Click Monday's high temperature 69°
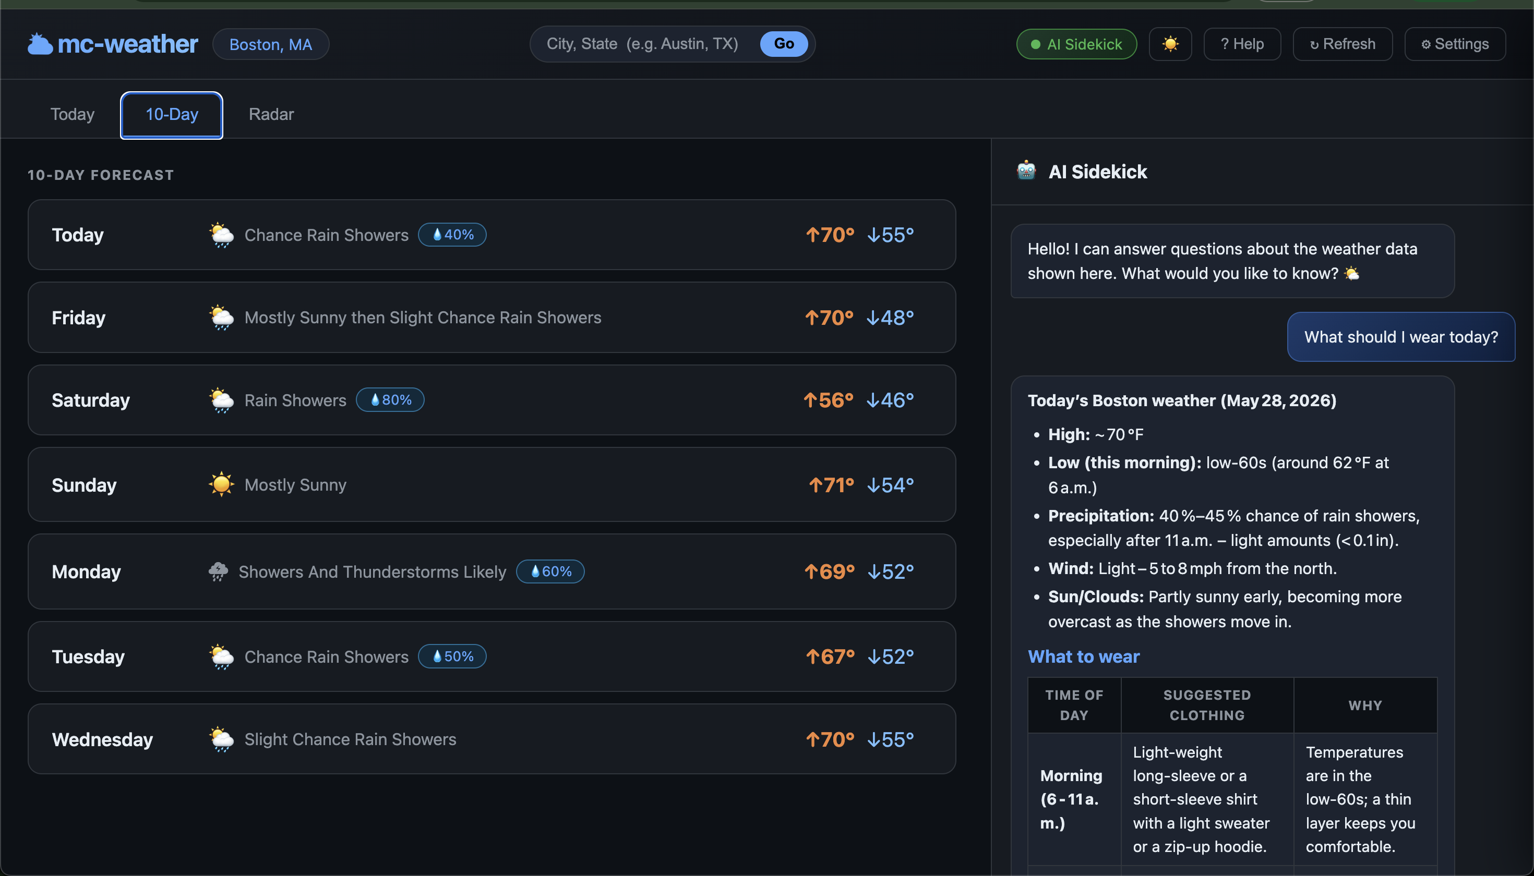The height and width of the screenshot is (876, 1534). pos(829,571)
